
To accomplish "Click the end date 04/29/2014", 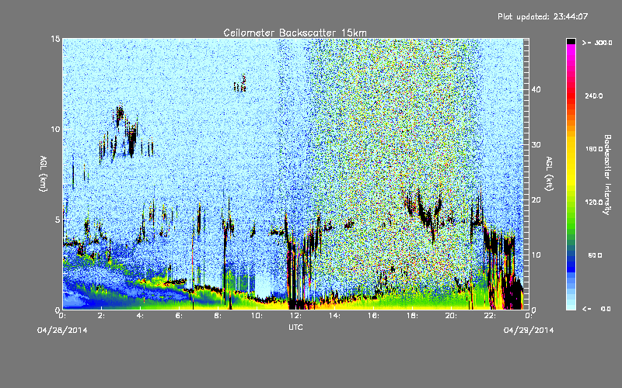I will point(529,331).
